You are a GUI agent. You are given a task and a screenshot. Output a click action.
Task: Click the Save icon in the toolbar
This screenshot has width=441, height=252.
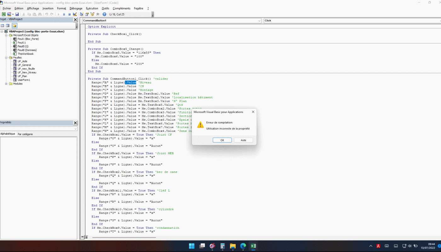[x=17, y=14]
